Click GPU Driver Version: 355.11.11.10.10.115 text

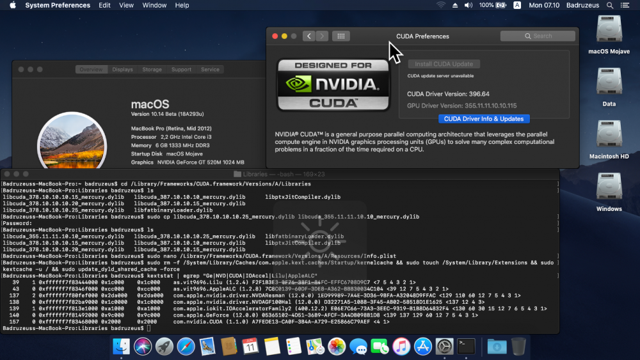pos(461,106)
